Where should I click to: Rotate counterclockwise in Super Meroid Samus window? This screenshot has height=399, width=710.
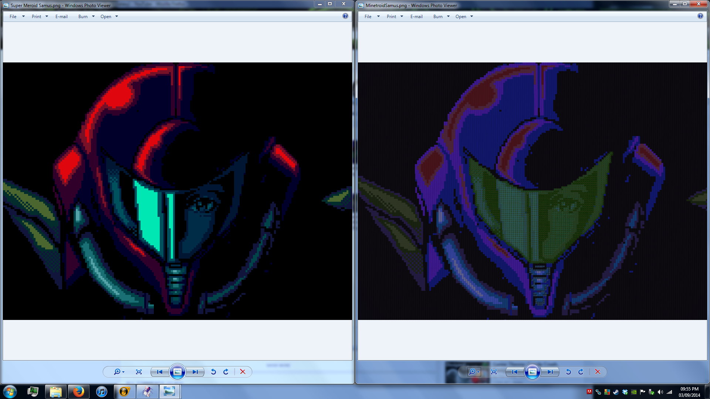tap(213, 372)
